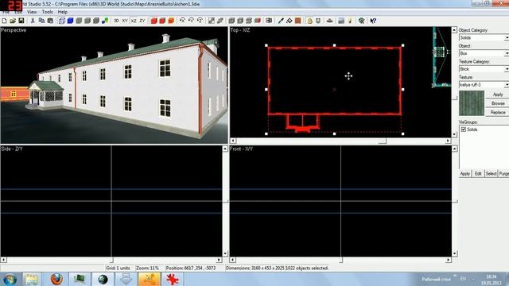Click the Perspective viewport label

(x=14, y=30)
